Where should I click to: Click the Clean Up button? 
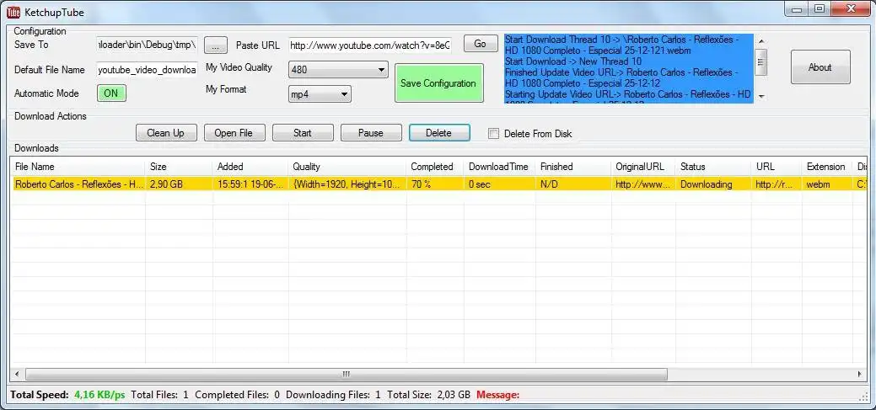[166, 133]
